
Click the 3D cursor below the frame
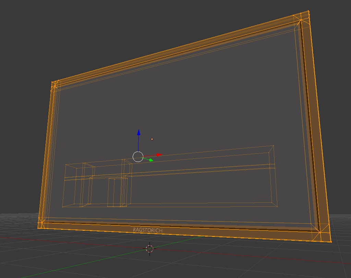point(149,250)
